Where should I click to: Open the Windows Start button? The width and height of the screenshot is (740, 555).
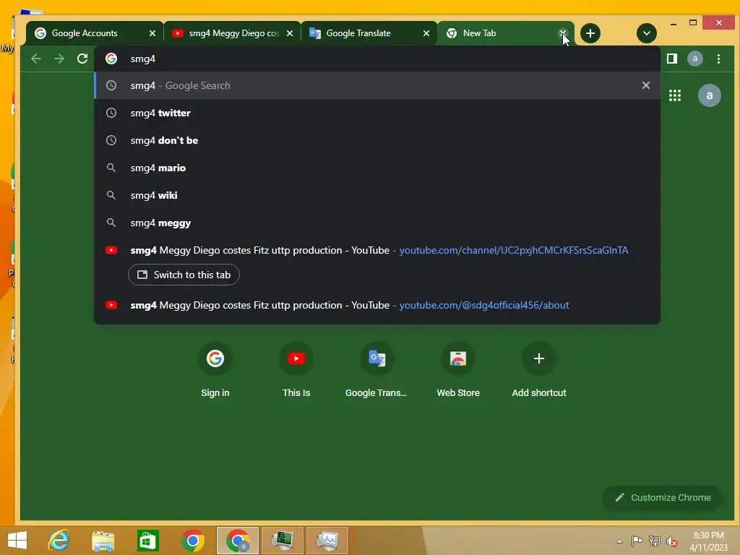coord(17,541)
